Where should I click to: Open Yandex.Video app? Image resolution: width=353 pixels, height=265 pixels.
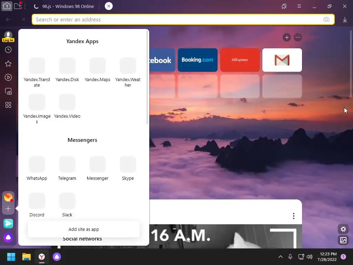67,106
